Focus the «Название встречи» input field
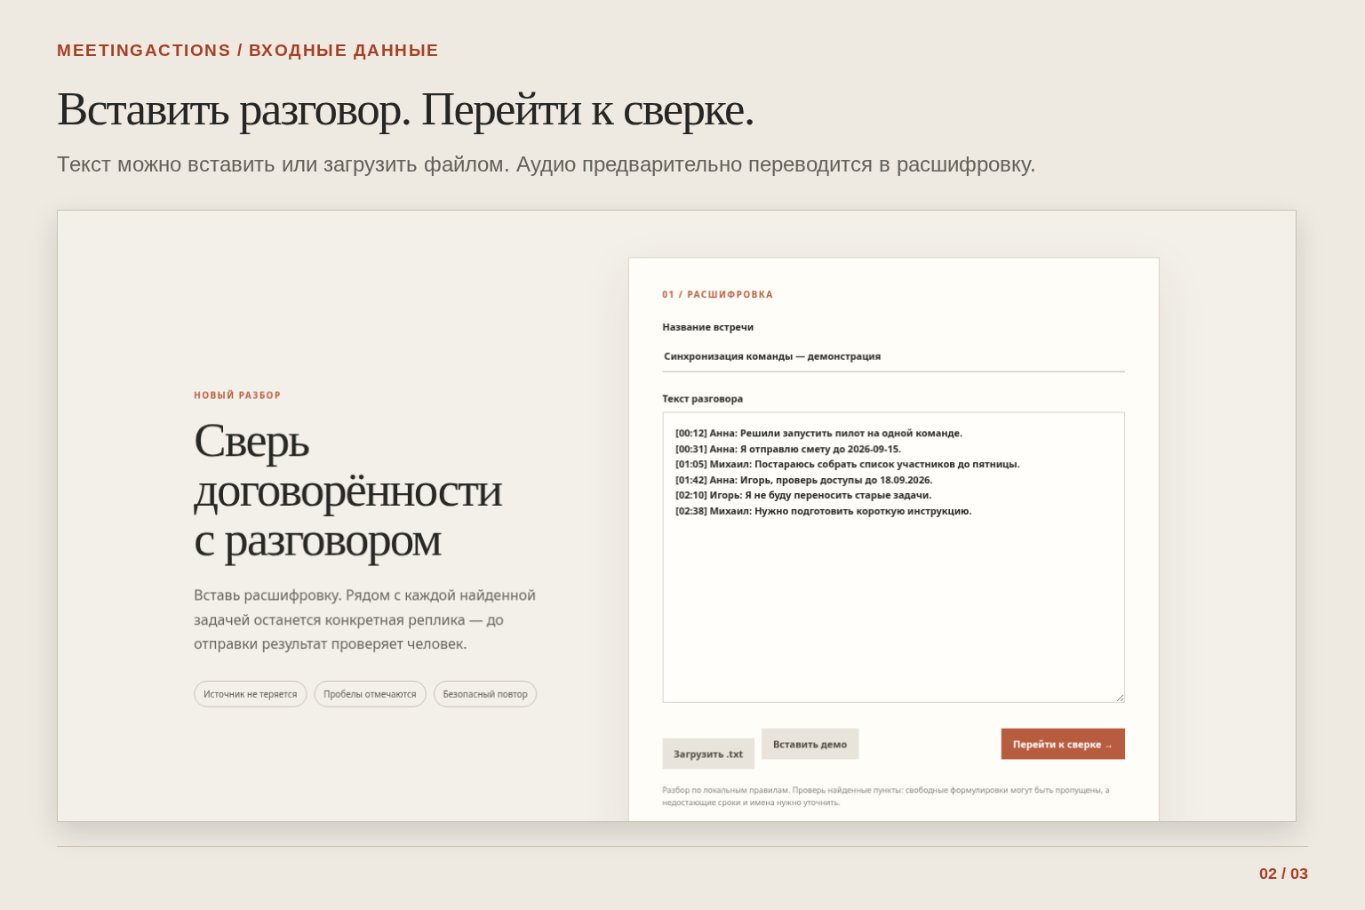Image resolution: width=1365 pixels, height=910 pixels. 893,356
